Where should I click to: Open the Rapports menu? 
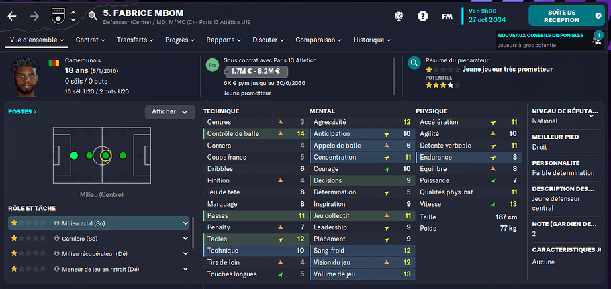coord(224,40)
